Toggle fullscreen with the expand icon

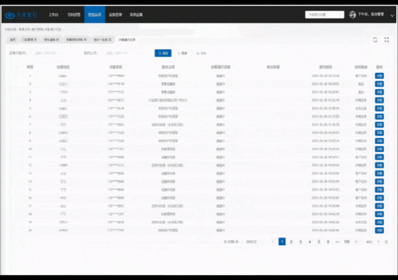pyautogui.click(x=387, y=39)
